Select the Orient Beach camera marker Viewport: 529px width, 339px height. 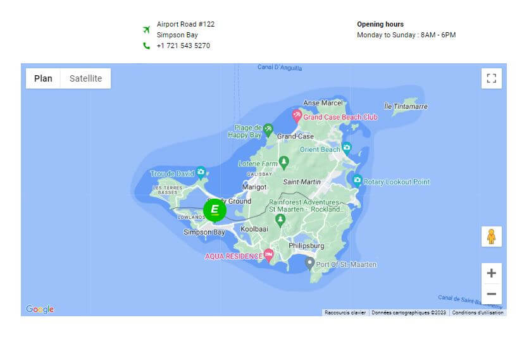tap(347, 148)
